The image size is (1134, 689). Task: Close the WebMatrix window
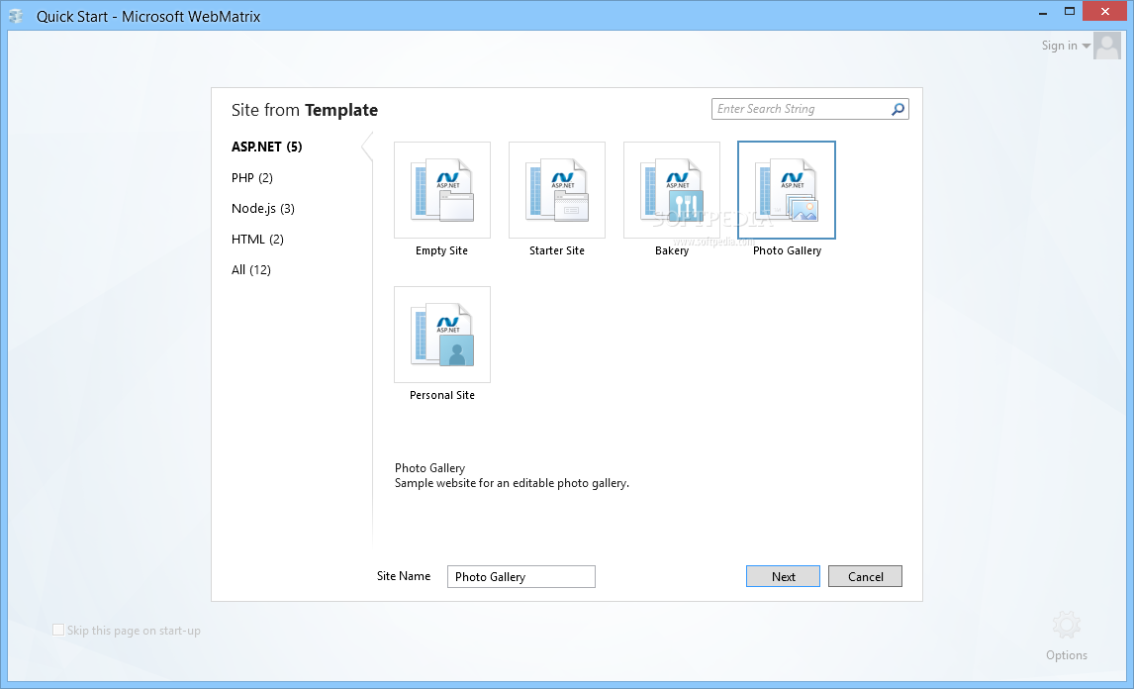(1104, 11)
